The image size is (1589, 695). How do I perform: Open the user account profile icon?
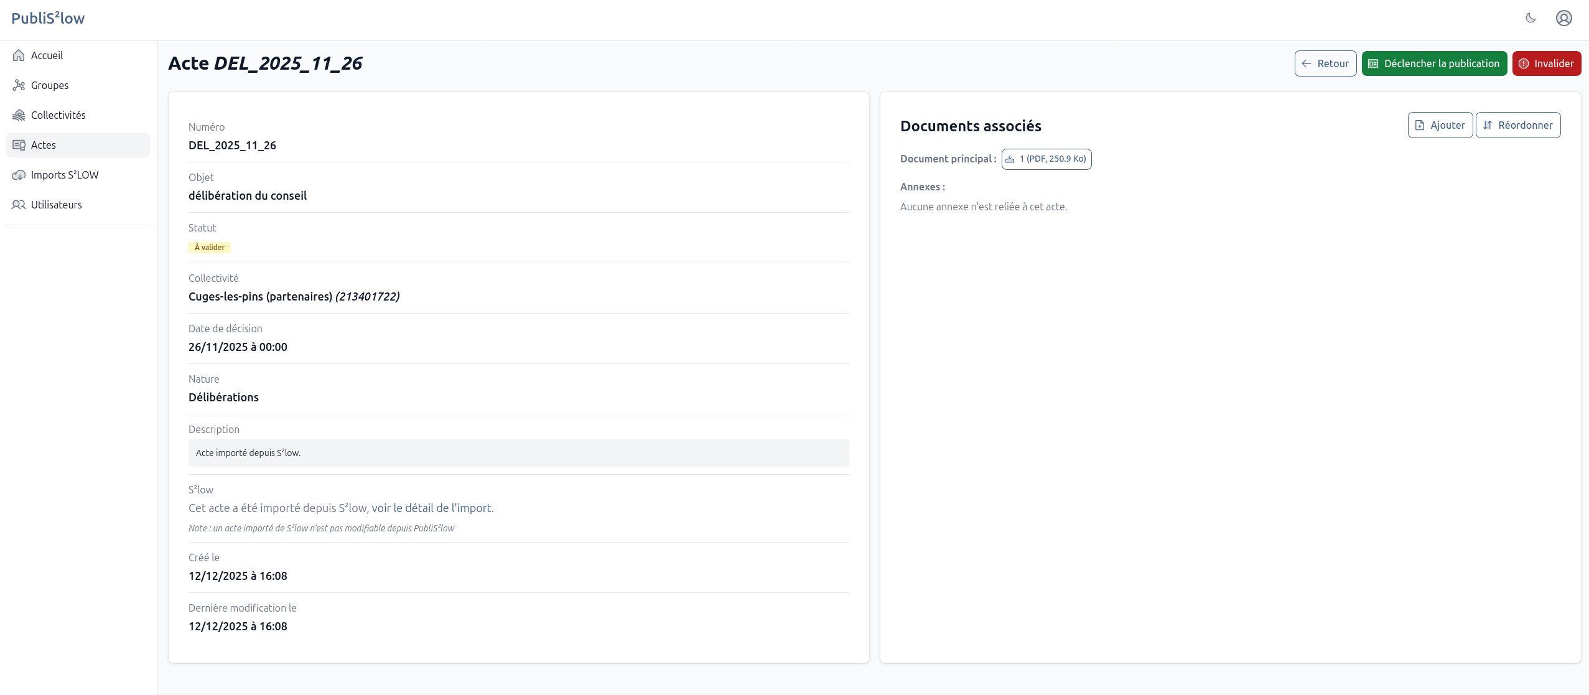click(1563, 18)
